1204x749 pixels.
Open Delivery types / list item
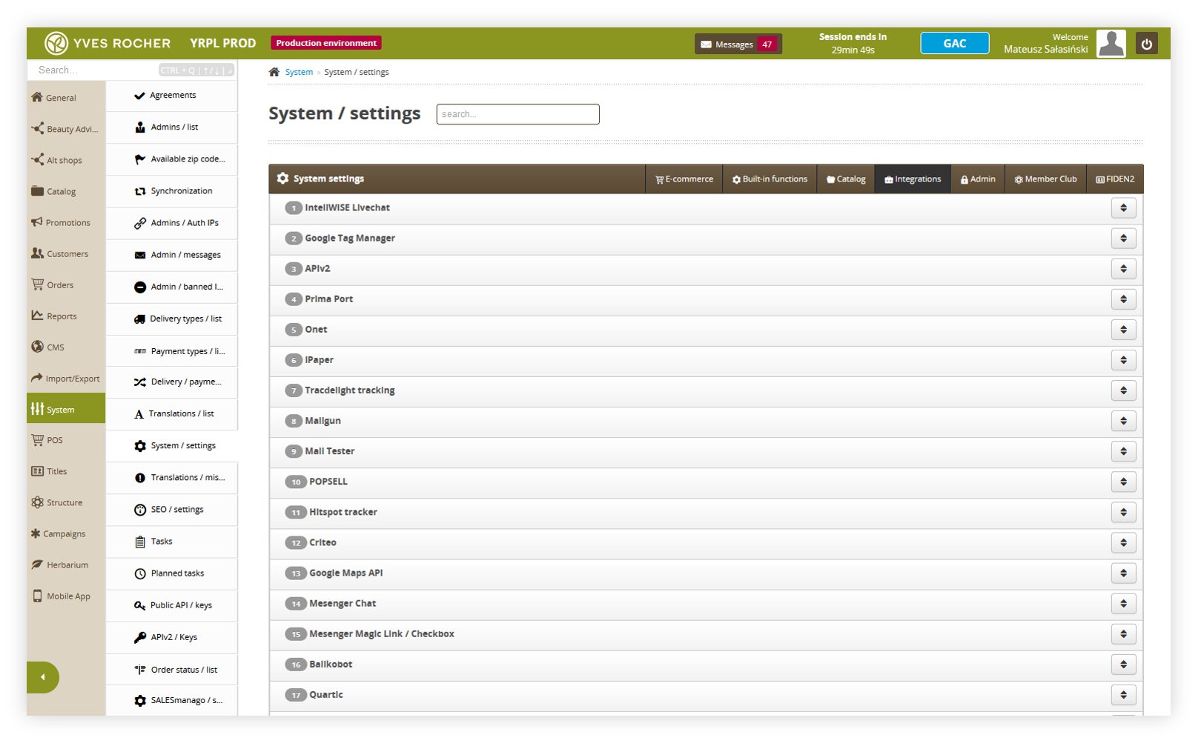coord(172,319)
